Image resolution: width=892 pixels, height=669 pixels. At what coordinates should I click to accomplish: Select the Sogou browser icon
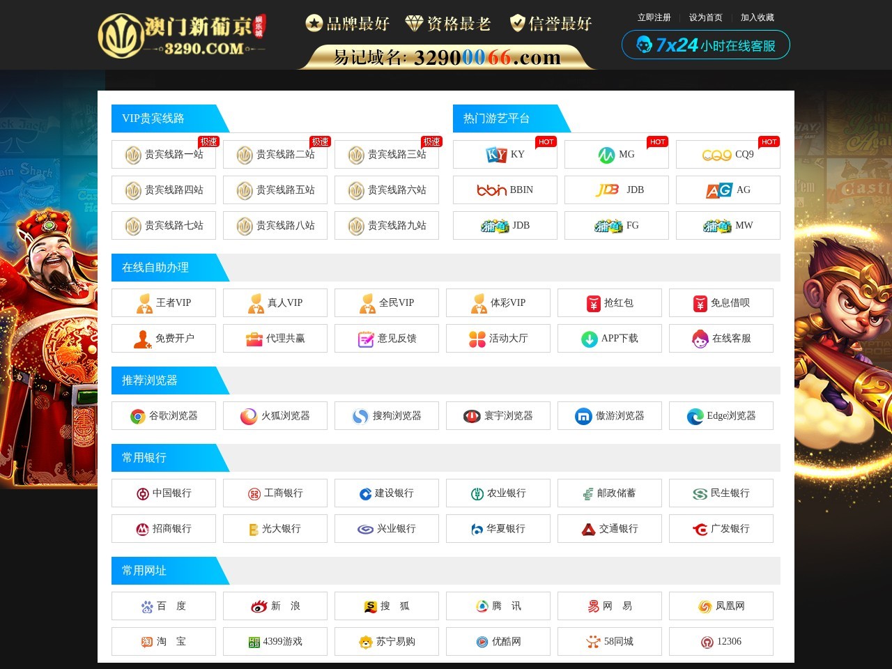[360, 416]
